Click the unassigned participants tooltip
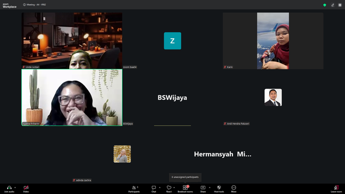 (x=185, y=177)
